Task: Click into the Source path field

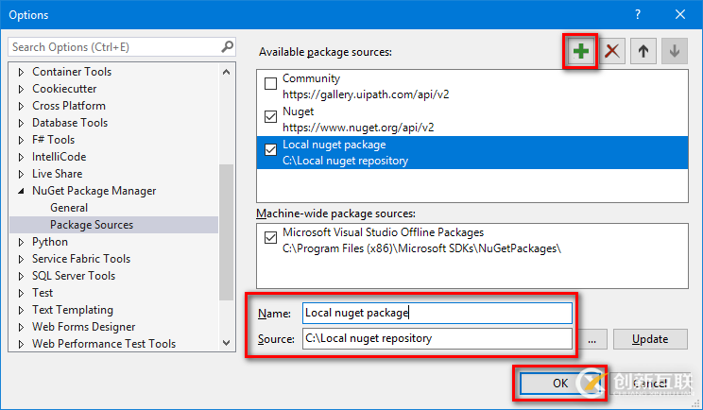Action: (x=437, y=339)
